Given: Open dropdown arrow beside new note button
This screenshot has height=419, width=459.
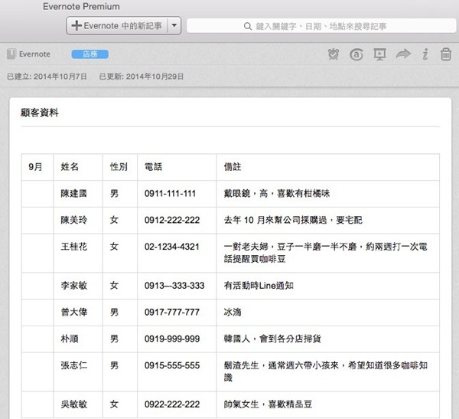Looking at the screenshot, I should [174, 25].
